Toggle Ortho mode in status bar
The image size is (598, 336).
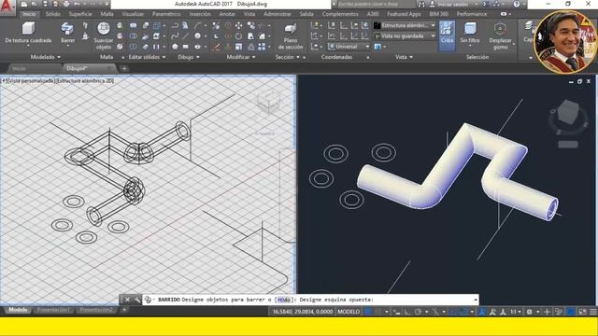[407, 312]
